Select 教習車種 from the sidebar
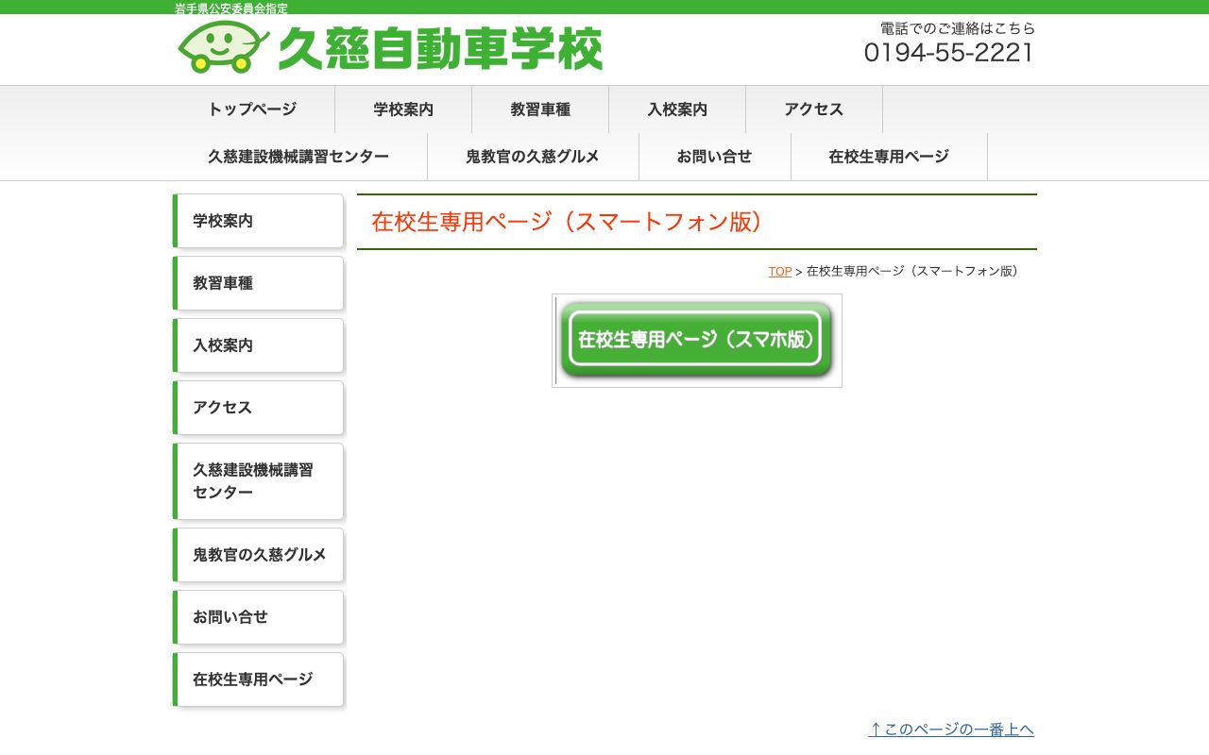The width and height of the screenshot is (1209, 755). coord(257,283)
